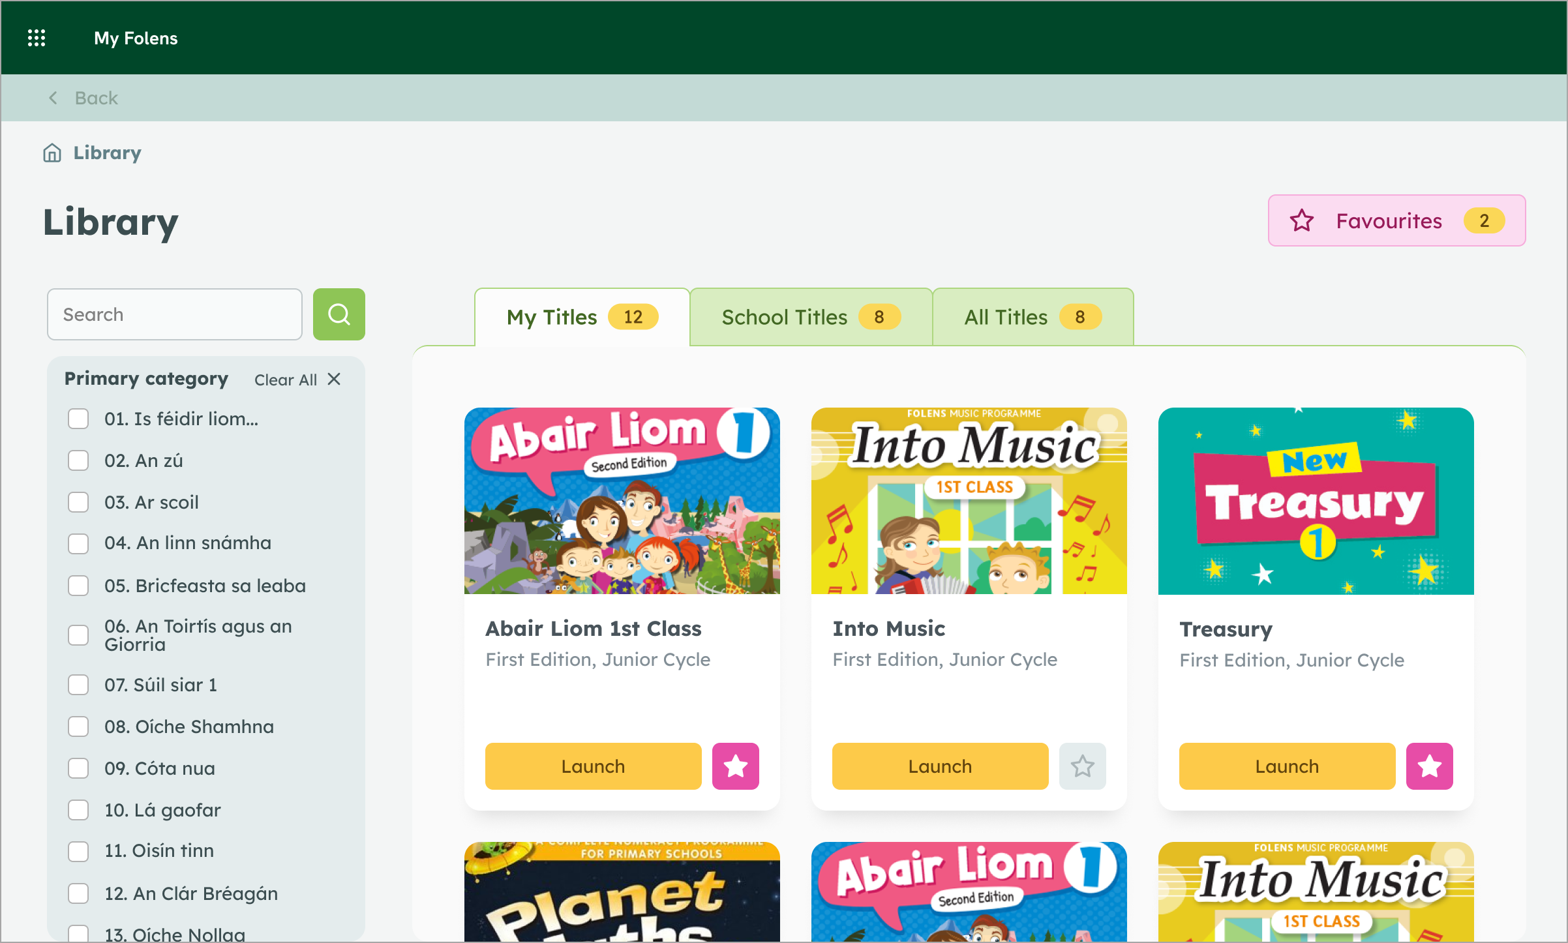Select the My Titles tab
The width and height of the screenshot is (1568, 943).
point(582,317)
